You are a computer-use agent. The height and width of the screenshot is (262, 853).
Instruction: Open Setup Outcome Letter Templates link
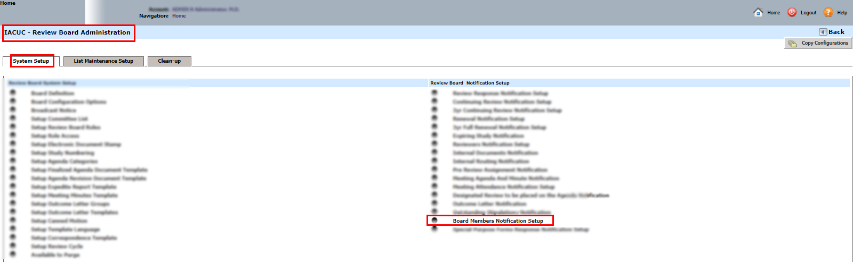click(x=75, y=213)
